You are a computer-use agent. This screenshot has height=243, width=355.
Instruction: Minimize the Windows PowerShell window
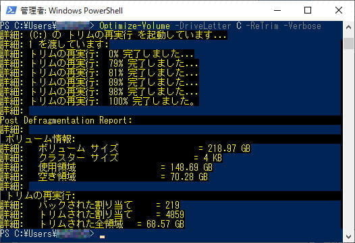tap(277, 10)
